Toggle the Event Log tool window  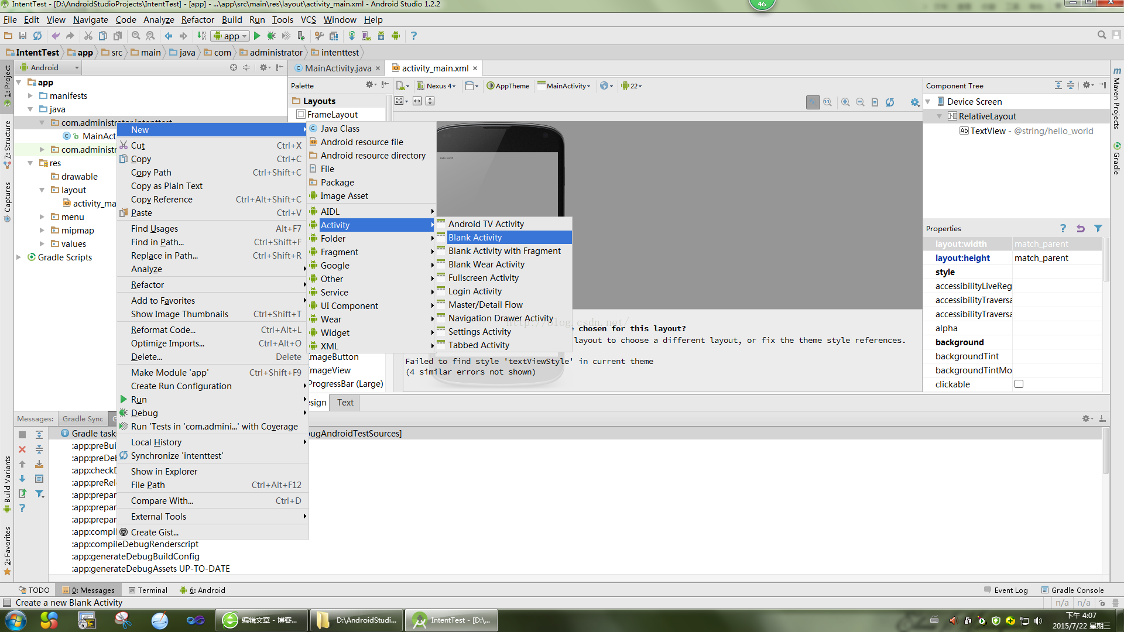(x=1006, y=590)
